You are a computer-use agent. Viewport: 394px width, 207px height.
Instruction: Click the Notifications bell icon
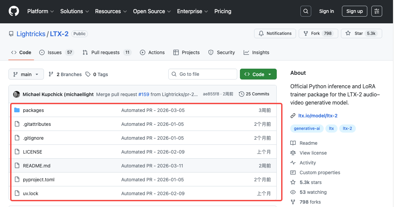(261, 33)
